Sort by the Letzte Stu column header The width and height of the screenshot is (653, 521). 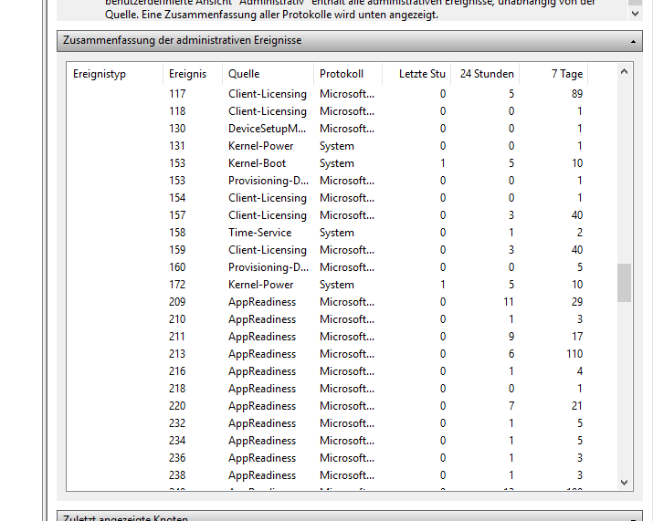tap(416, 74)
